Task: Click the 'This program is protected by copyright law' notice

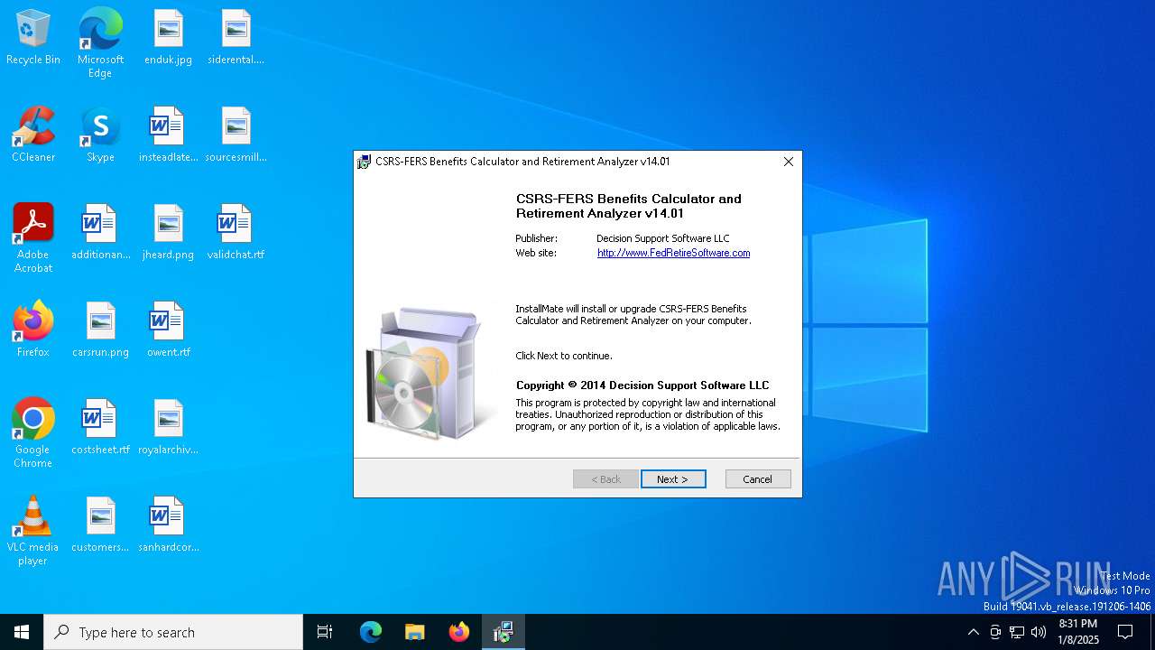Action: (648, 414)
